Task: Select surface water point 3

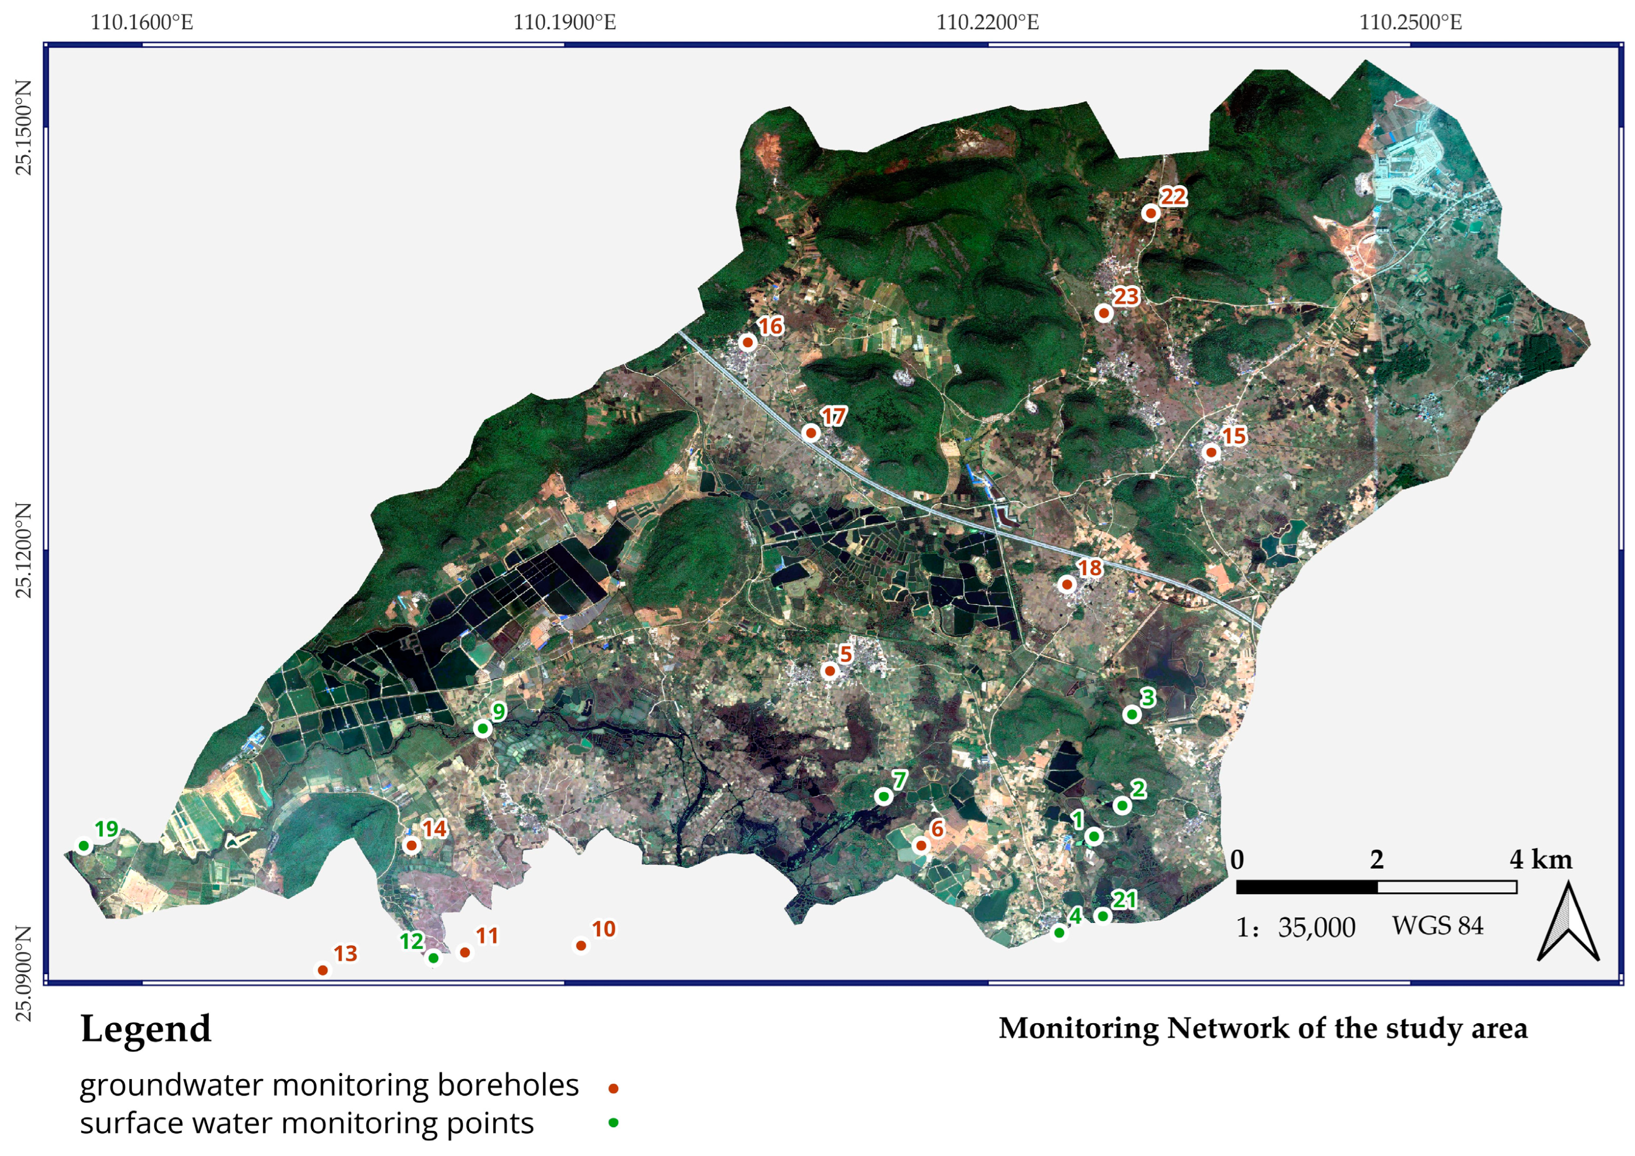Action: tap(1132, 714)
